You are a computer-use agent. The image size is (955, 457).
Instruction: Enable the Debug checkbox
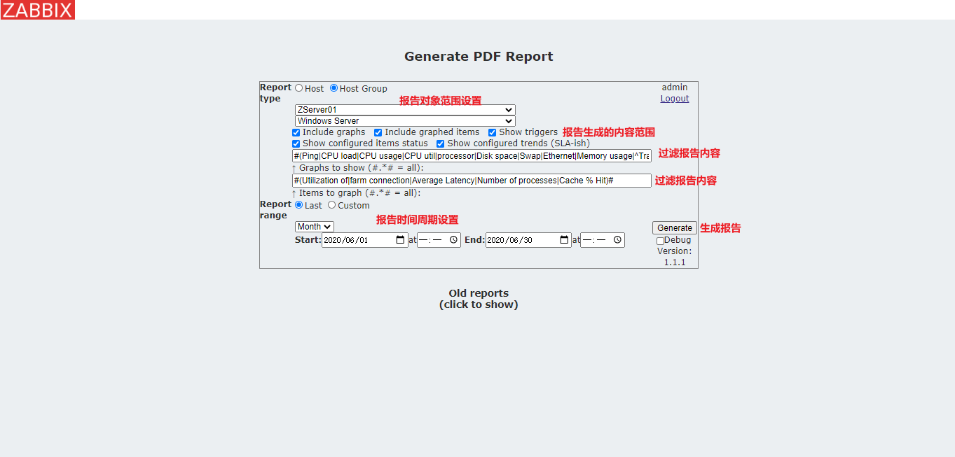click(x=659, y=240)
